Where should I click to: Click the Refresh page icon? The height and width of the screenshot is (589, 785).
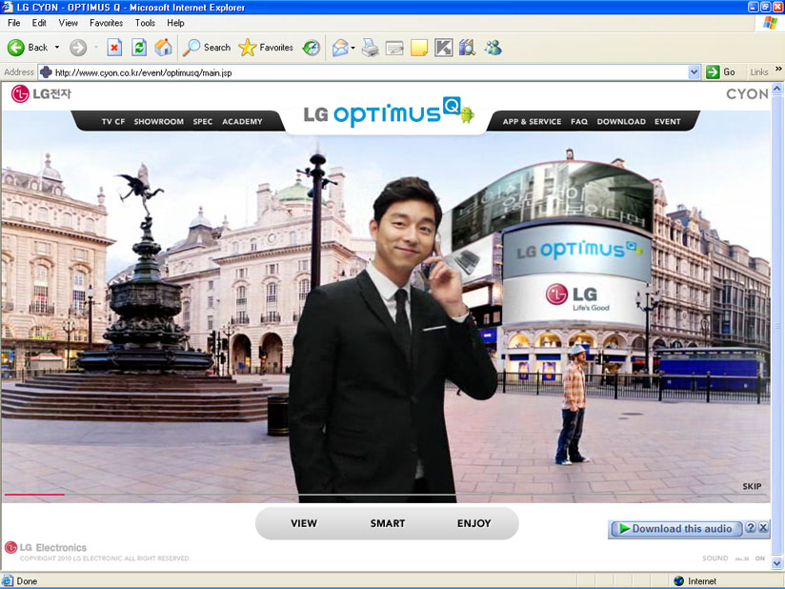coord(139,48)
